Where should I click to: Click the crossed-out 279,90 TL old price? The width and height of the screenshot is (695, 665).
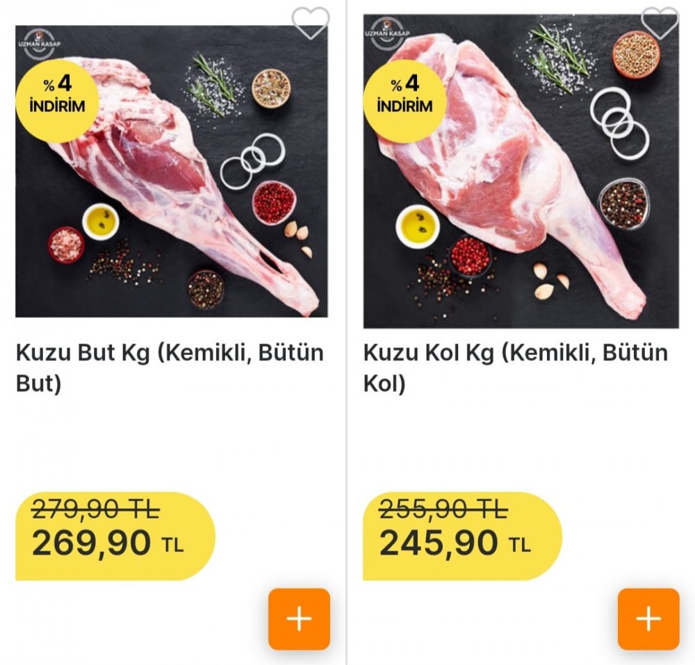(96, 509)
